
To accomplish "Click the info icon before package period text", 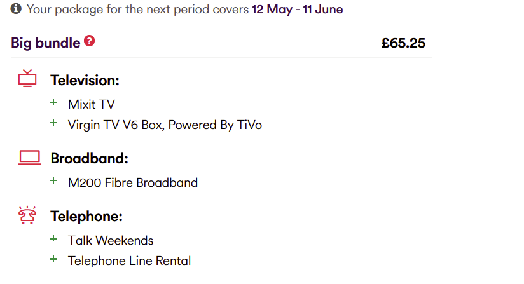I will pos(16,10).
